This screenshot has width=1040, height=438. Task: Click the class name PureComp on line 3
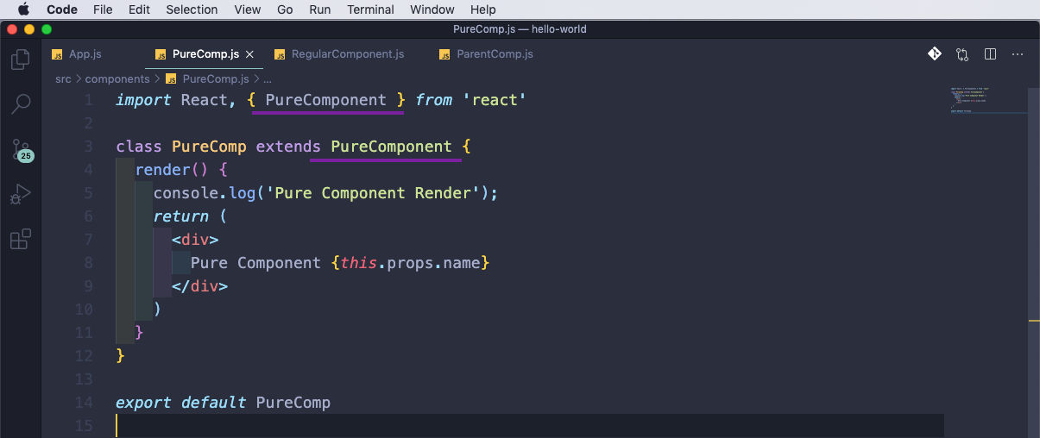(209, 147)
